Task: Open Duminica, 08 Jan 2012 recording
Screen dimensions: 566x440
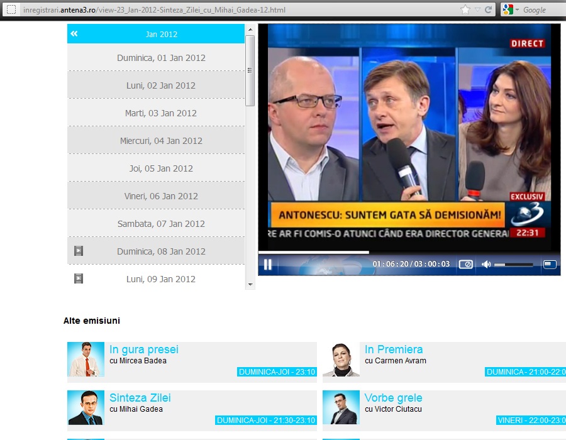Action: coord(156,251)
